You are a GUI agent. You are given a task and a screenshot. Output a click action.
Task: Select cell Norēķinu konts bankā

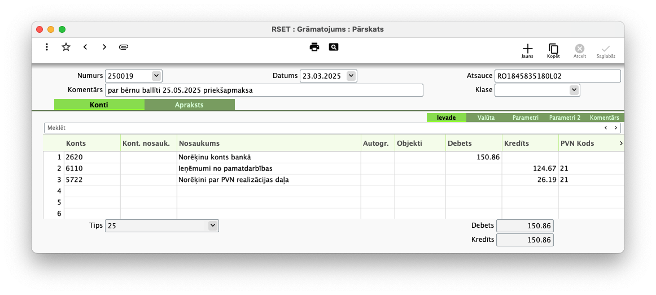tap(269, 157)
